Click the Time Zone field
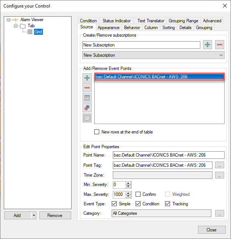 tap(162, 175)
